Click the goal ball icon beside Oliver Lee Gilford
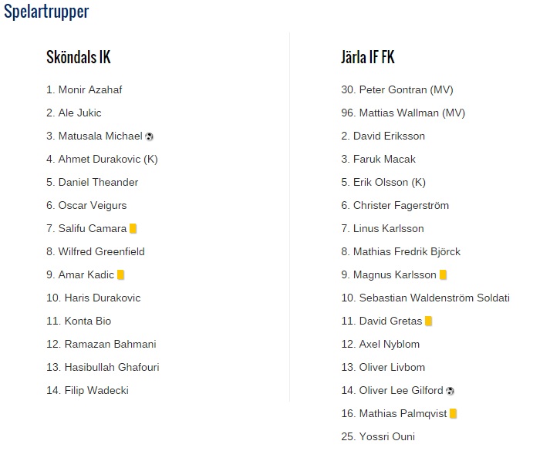The height and width of the screenshot is (451, 550). tap(450, 391)
